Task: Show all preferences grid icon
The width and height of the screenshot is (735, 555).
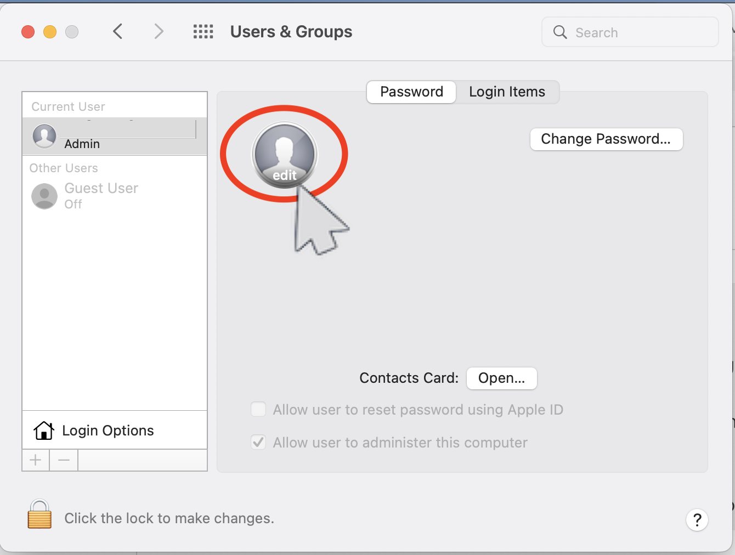Action: (203, 32)
